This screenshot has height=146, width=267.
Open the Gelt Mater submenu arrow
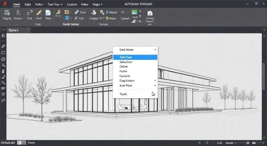(x=155, y=50)
